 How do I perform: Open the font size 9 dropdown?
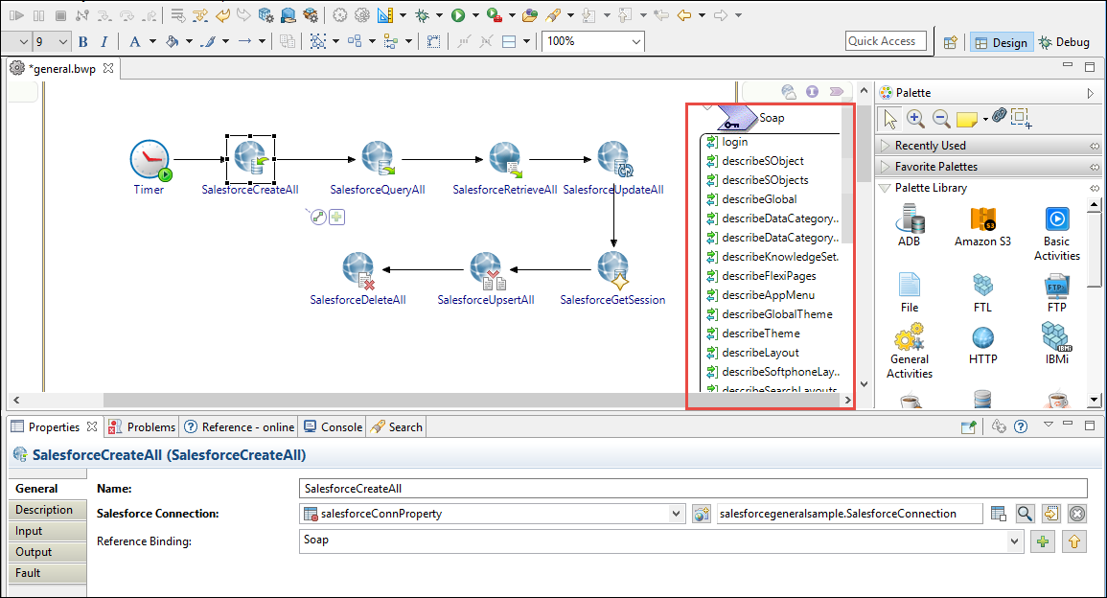tap(63, 41)
